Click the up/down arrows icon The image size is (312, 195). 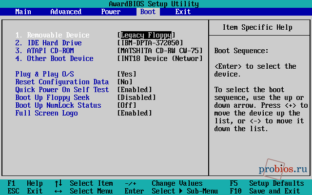point(58,183)
